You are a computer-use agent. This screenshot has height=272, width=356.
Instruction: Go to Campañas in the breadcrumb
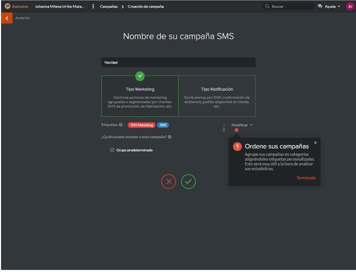[109, 6]
